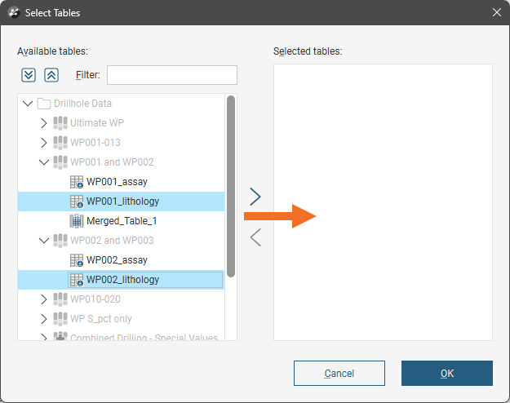This screenshot has width=510, height=403.
Task: Select the WP001_lithology table
Action: tap(122, 201)
